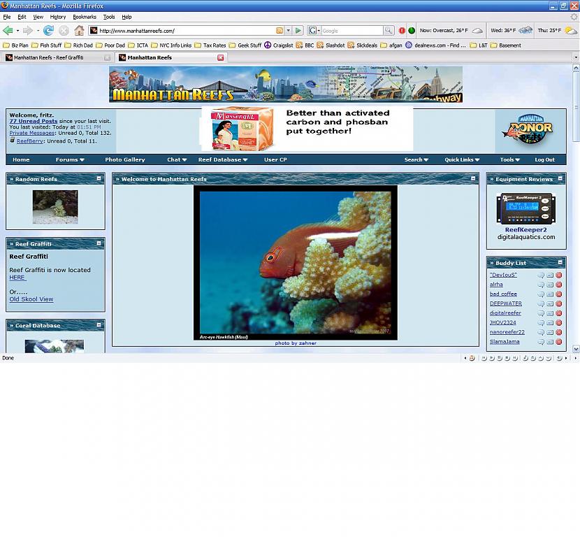Image resolution: width=580 pixels, height=537 pixels.
Task: Open the Random Reefs thumbnail photo
Action: click(55, 207)
